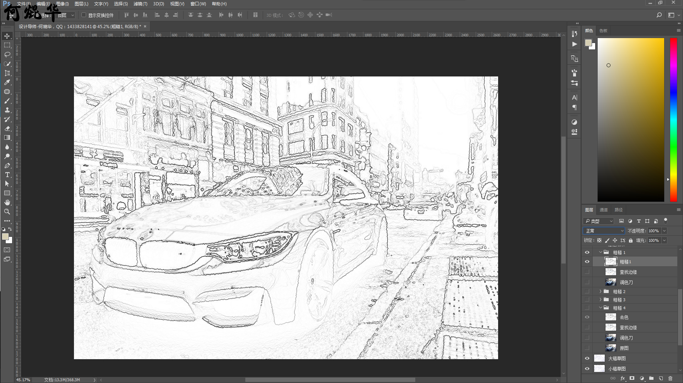The height and width of the screenshot is (383, 683).
Task: Enable the 显示变换控件 checkbox
Action: click(x=84, y=15)
